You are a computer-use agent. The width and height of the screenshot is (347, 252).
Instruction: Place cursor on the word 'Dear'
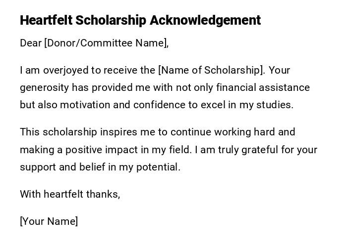(x=30, y=43)
